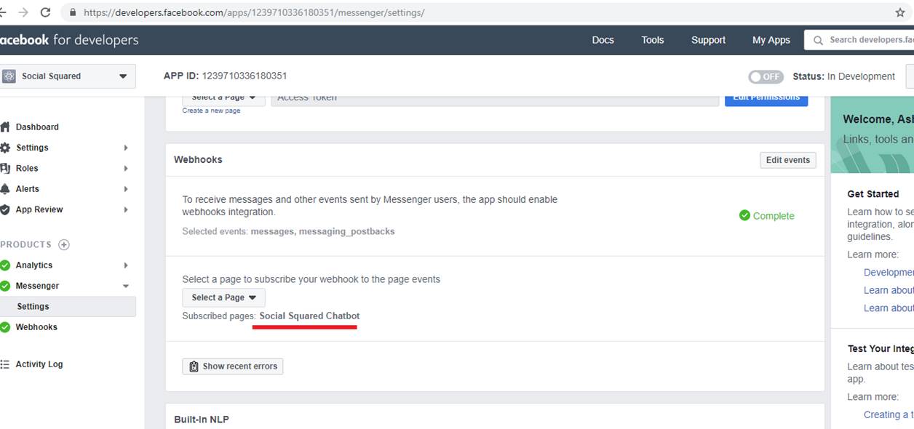Click the Activity Log list icon
The height and width of the screenshot is (429, 914).
tap(5, 364)
